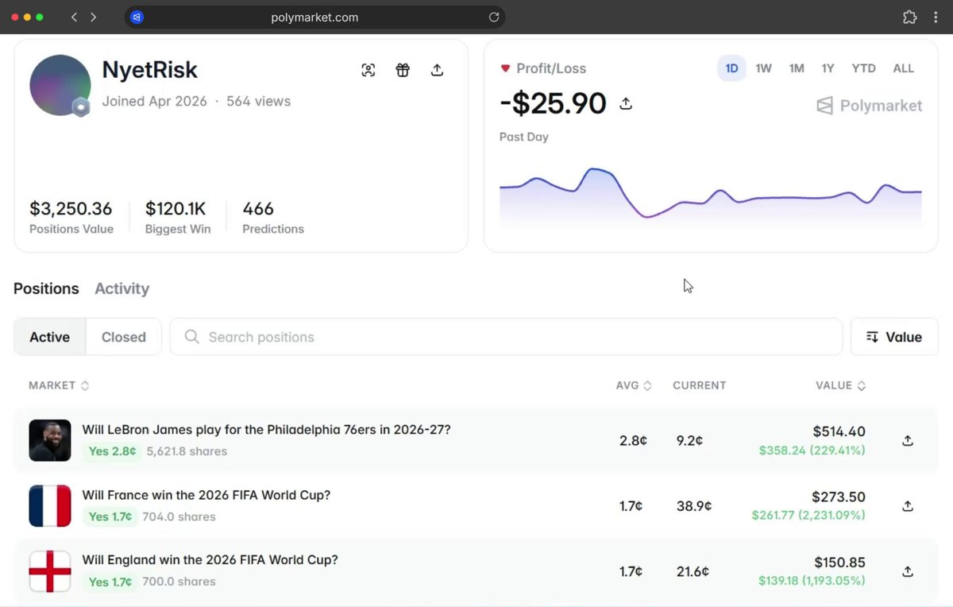Click the Yes 1.7¢ badge on the England row
The image size is (953, 607).
point(110,582)
